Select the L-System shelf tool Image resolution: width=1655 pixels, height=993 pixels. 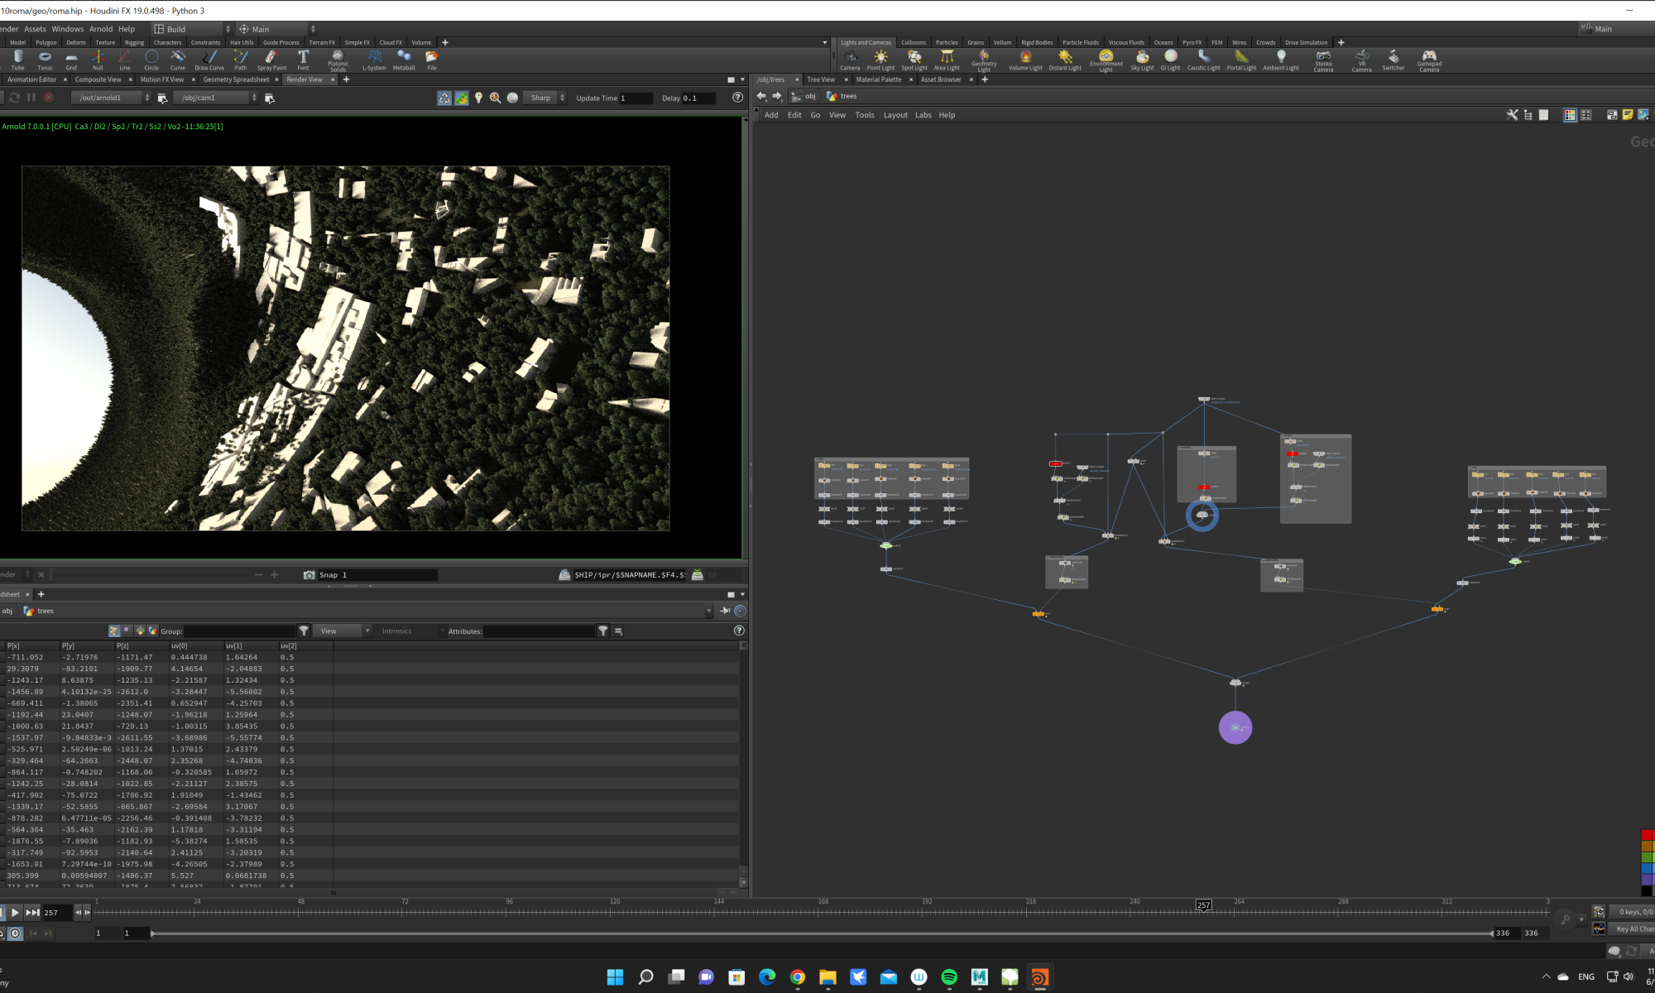(x=374, y=60)
